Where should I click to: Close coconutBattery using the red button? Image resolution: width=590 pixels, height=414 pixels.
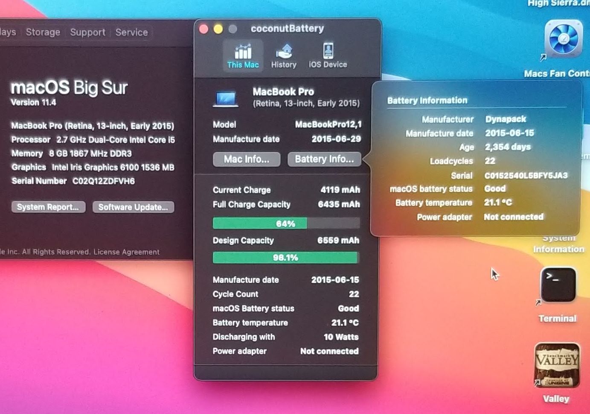[204, 29]
